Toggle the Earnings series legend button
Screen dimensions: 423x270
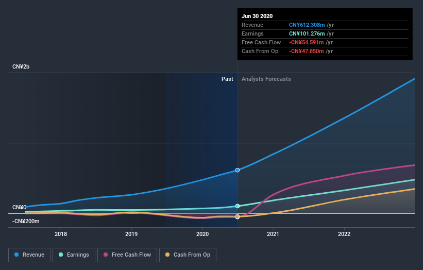(74, 255)
